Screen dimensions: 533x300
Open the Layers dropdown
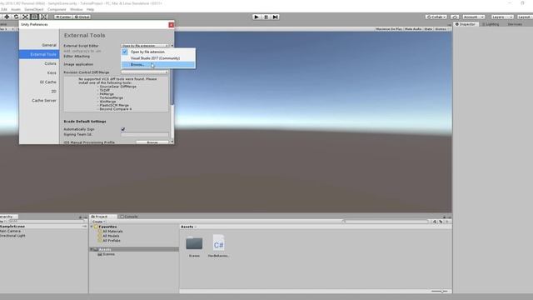click(x=501, y=17)
